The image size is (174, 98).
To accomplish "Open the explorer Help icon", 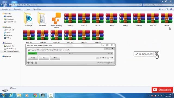I will tap(171, 9).
